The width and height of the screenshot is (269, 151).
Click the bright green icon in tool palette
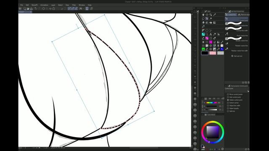click(x=203, y=49)
